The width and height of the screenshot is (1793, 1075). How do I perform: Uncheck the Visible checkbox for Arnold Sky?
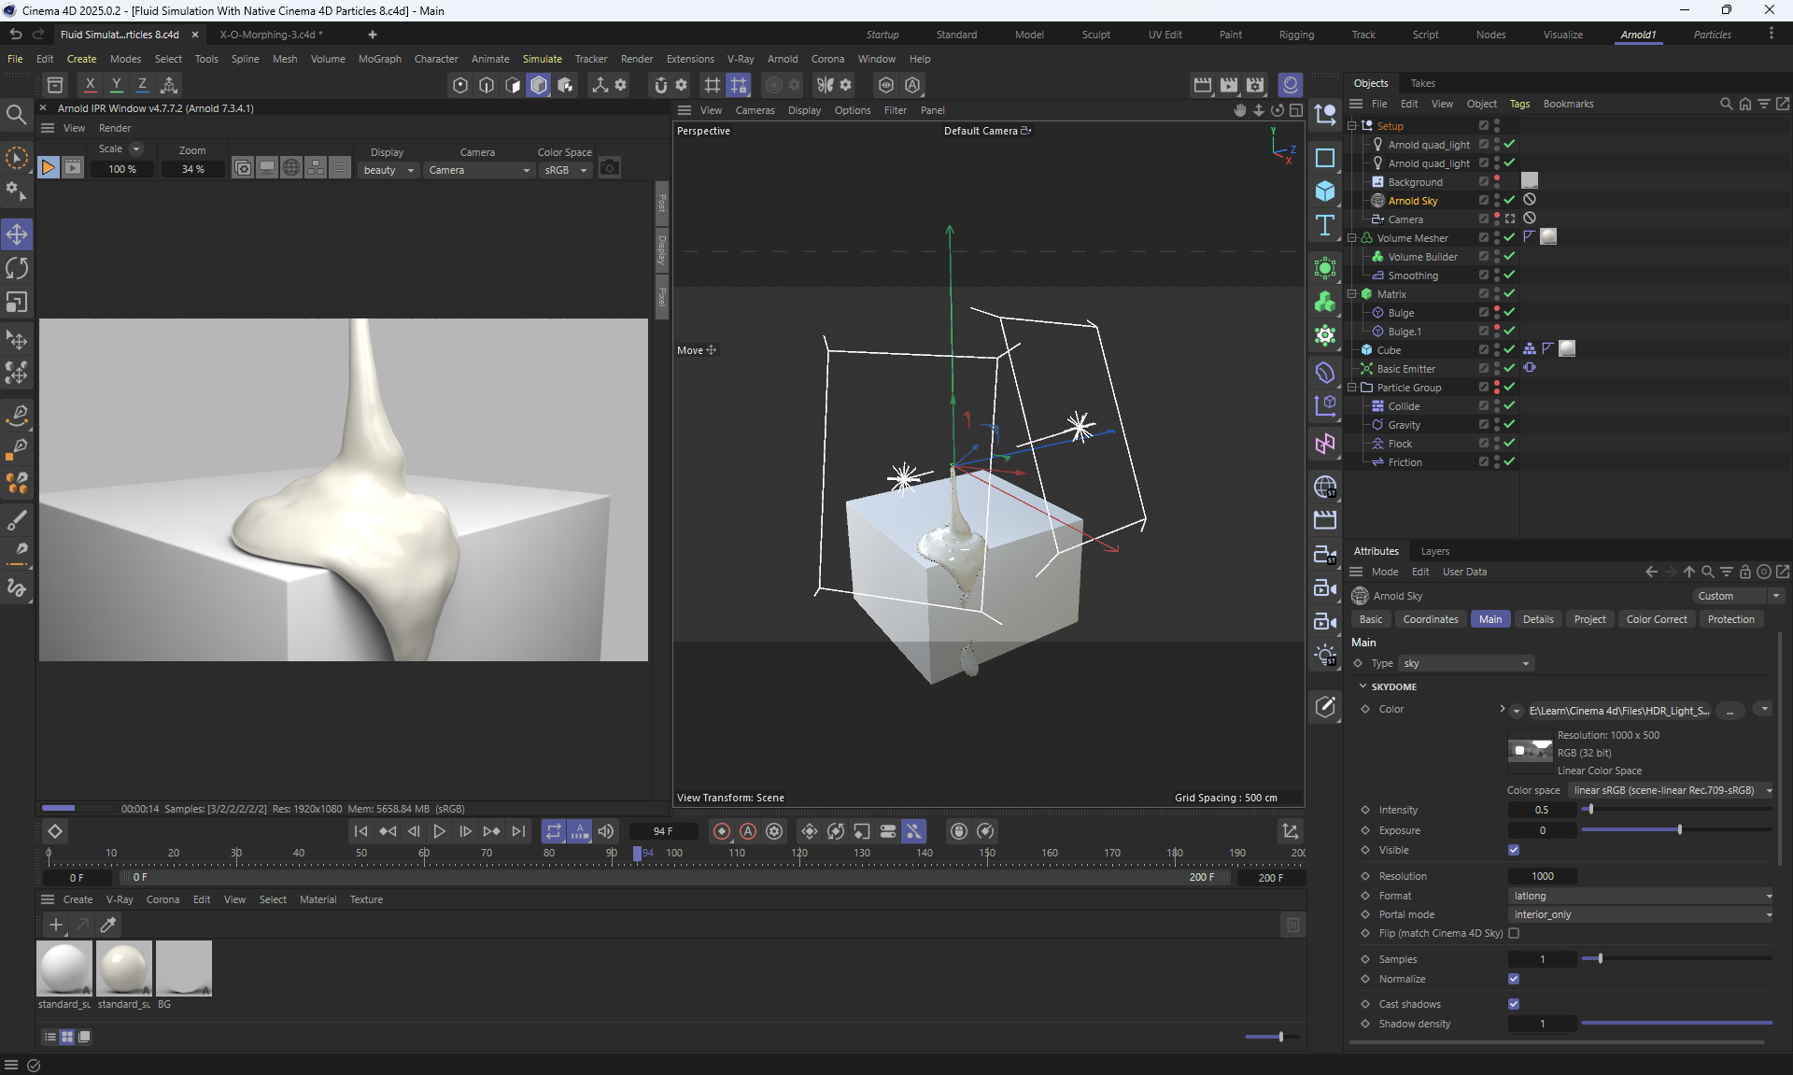(1514, 850)
